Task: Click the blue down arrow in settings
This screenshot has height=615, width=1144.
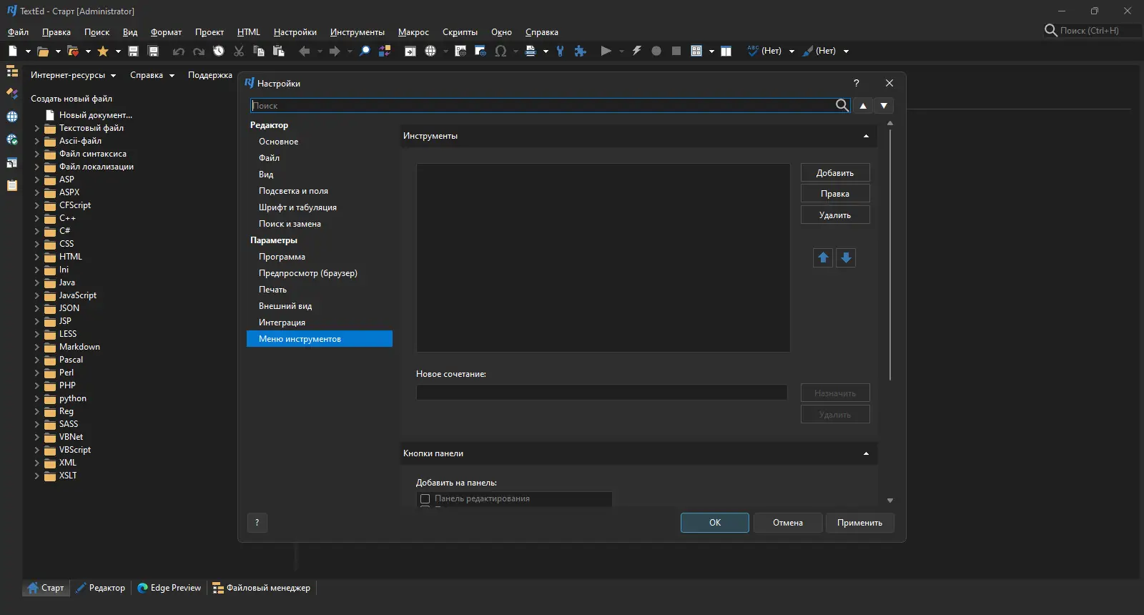Action: pyautogui.click(x=846, y=258)
